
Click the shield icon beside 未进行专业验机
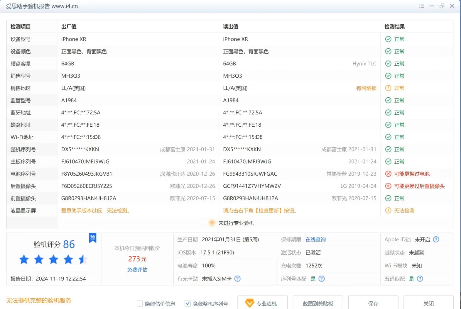(x=212, y=223)
